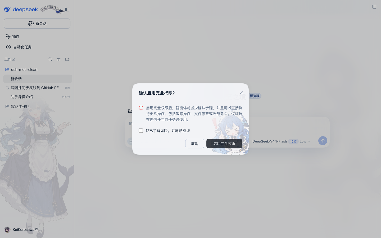
Task: Confirm with 启用完全权限 button
Action: [x=224, y=144]
